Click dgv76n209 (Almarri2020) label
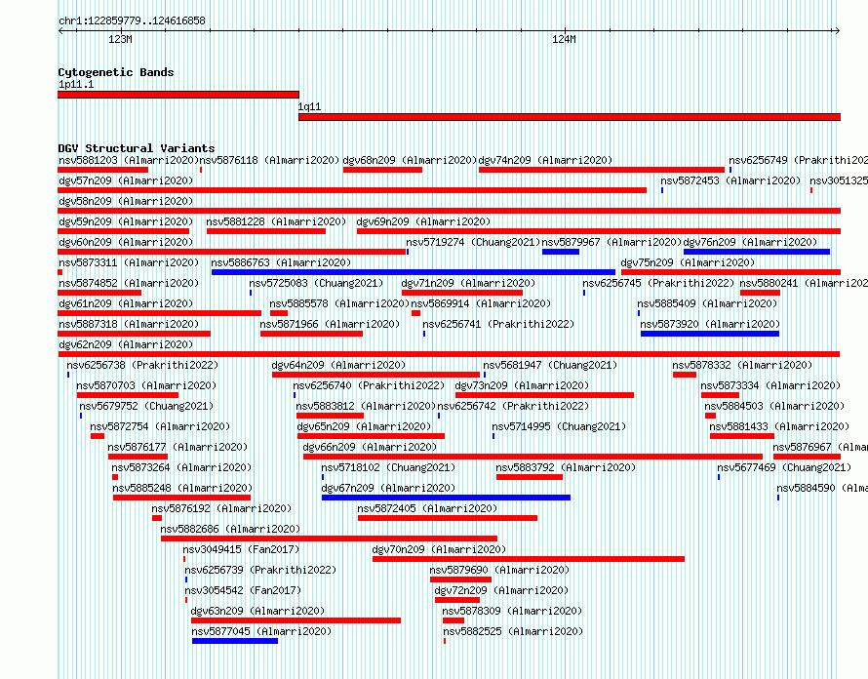 click(750, 242)
